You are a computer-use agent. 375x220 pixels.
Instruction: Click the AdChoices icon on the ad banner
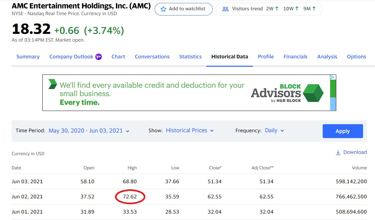coord(332,77)
